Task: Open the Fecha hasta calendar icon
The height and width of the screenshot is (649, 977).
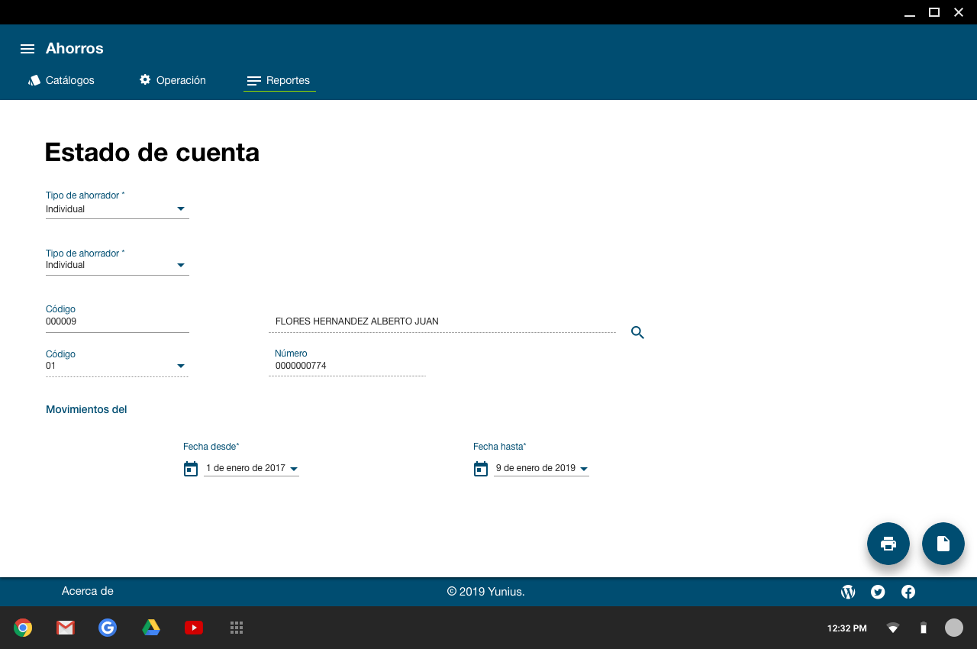Action: (x=481, y=469)
